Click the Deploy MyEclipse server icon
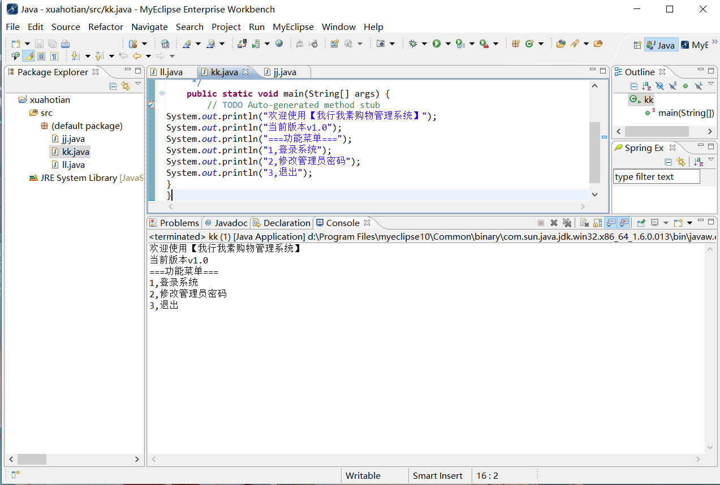The image size is (720, 485). coord(242,44)
